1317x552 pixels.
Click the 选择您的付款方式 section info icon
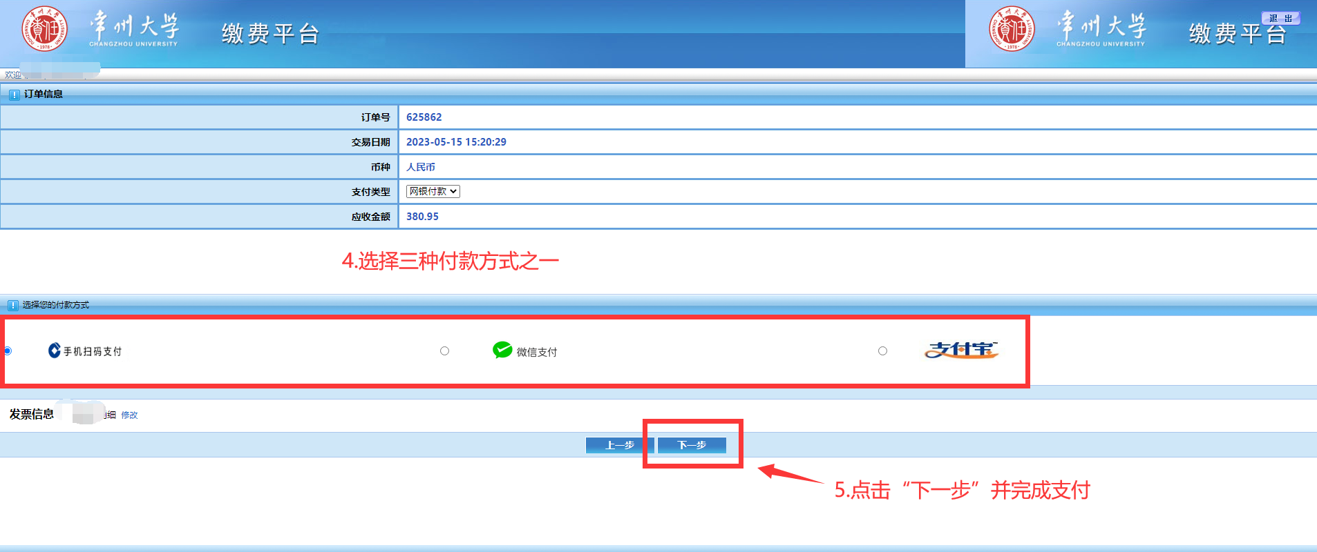(x=12, y=305)
